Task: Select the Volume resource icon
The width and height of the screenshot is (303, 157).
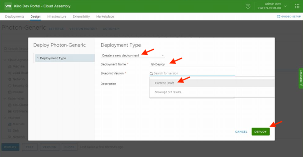Action: pyautogui.click(x=9, y=92)
